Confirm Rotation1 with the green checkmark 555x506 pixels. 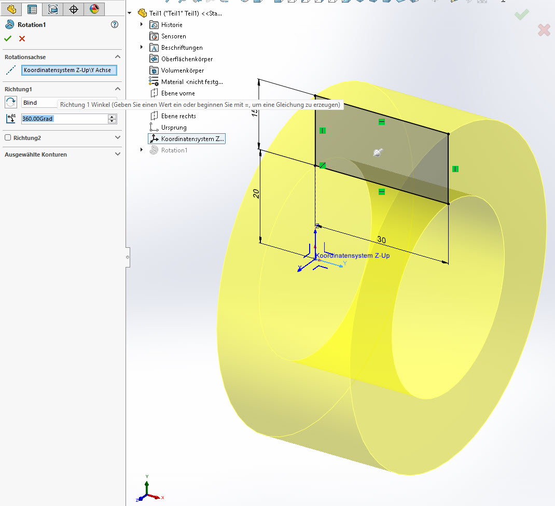(8, 38)
